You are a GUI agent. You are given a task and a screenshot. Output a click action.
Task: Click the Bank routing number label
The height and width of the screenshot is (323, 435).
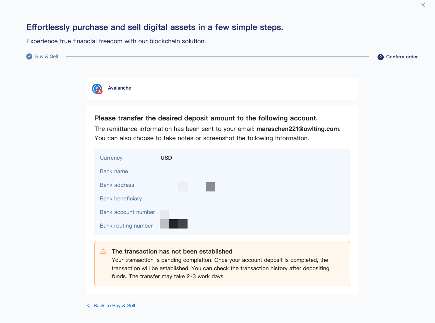[x=126, y=226]
